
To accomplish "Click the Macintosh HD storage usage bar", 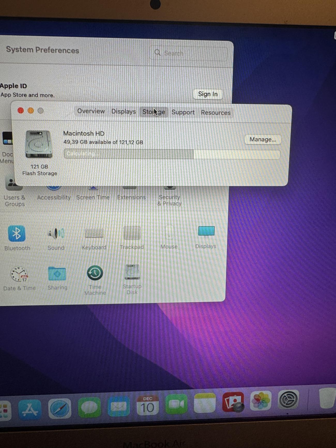I will 172,154.
